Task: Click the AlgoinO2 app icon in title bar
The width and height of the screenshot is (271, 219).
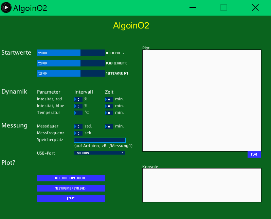Action: coord(6,7)
